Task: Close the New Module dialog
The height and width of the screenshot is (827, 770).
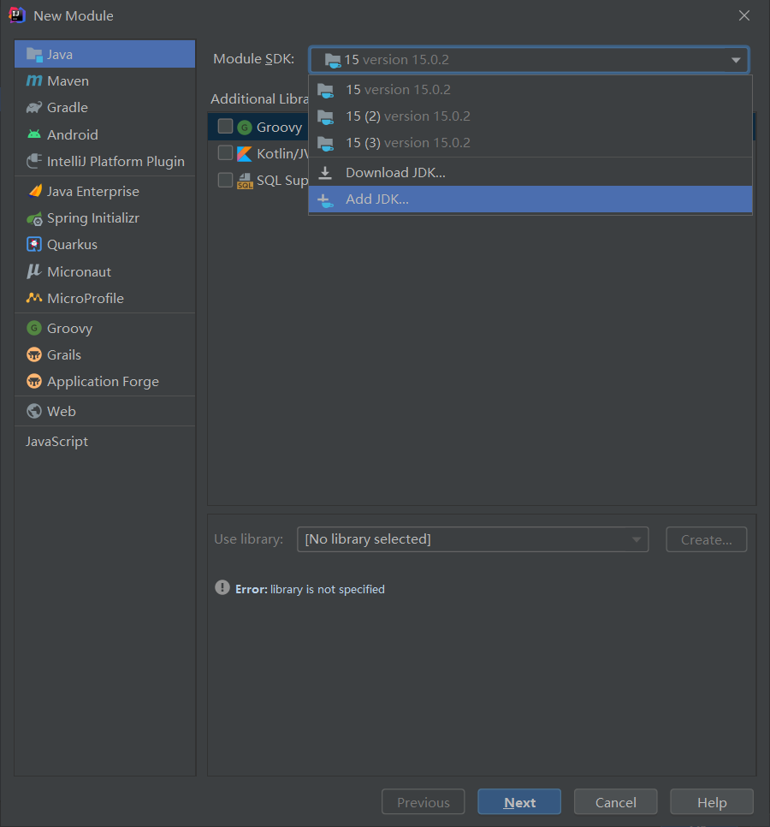Action: [744, 15]
